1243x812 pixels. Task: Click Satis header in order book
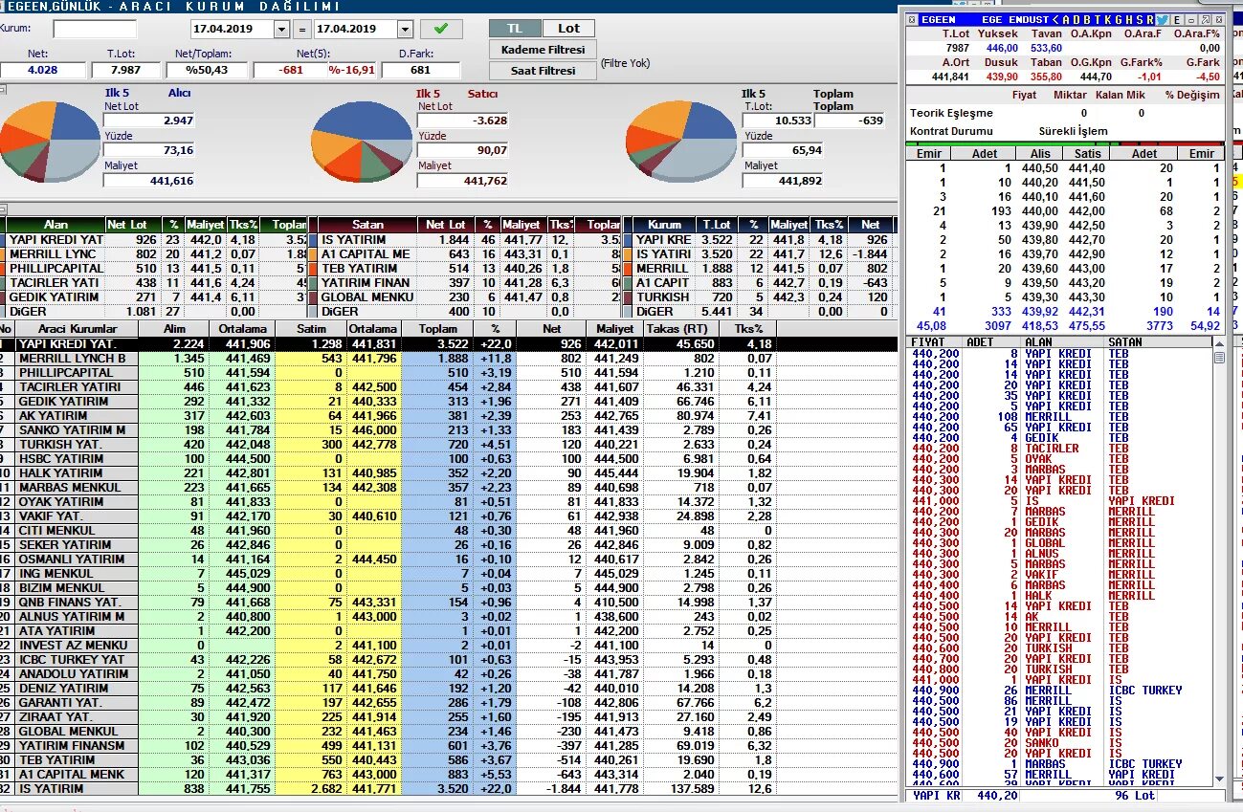[x=1087, y=153]
